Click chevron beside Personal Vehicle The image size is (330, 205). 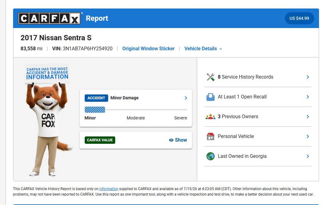[x=308, y=136]
